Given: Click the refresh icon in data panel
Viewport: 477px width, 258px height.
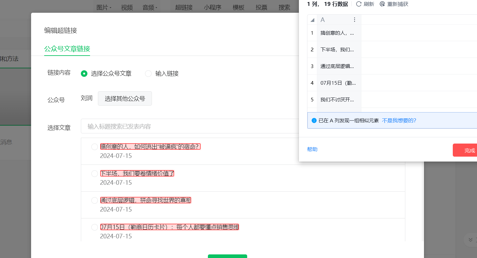Looking at the screenshot, I should coord(359,4).
